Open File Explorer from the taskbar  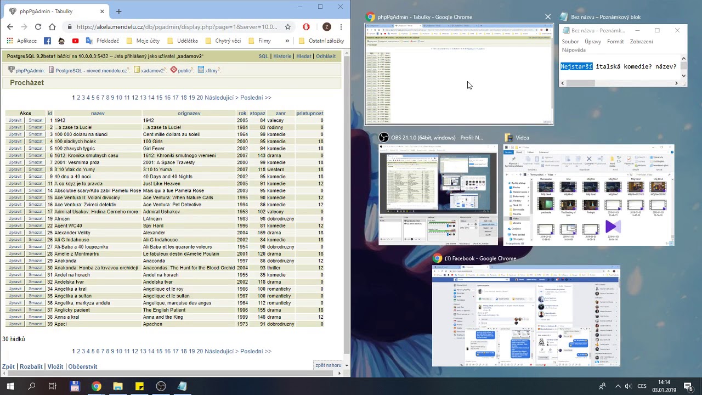117,386
